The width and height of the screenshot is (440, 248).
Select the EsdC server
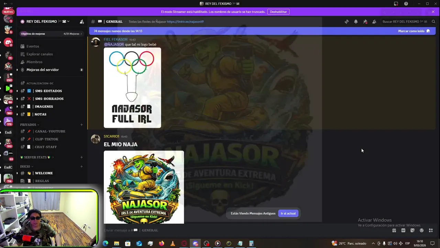pyautogui.click(x=8, y=167)
